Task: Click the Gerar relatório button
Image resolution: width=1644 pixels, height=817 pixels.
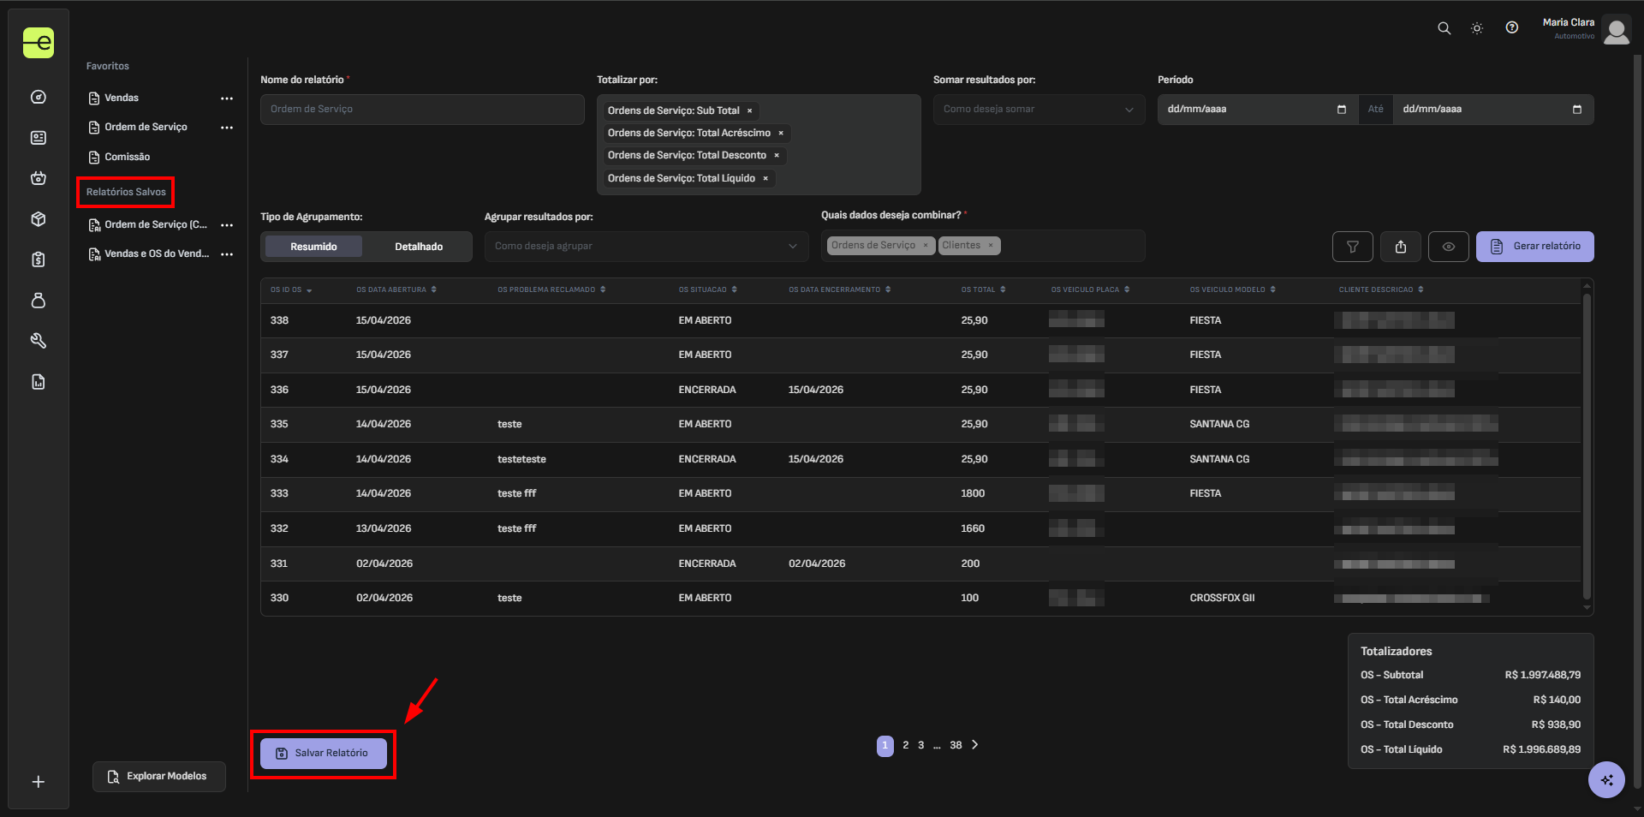Action: tap(1534, 247)
